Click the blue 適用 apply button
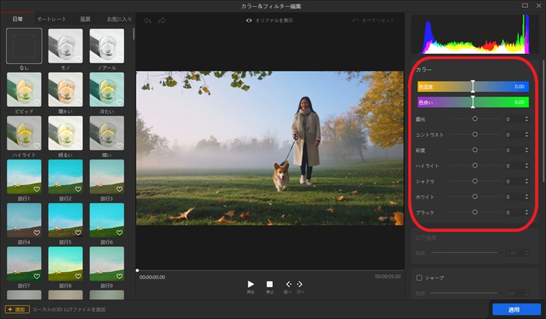The width and height of the screenshot is (546, 319). click(517, 309)
